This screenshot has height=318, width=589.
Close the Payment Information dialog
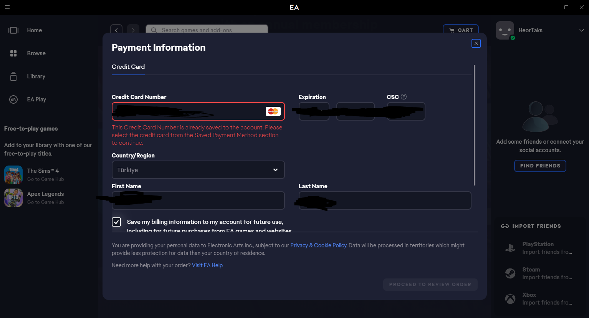pos(476,43)
